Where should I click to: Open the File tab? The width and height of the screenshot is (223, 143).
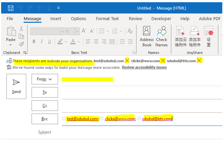pyautogui.click(x=10, y=18)
